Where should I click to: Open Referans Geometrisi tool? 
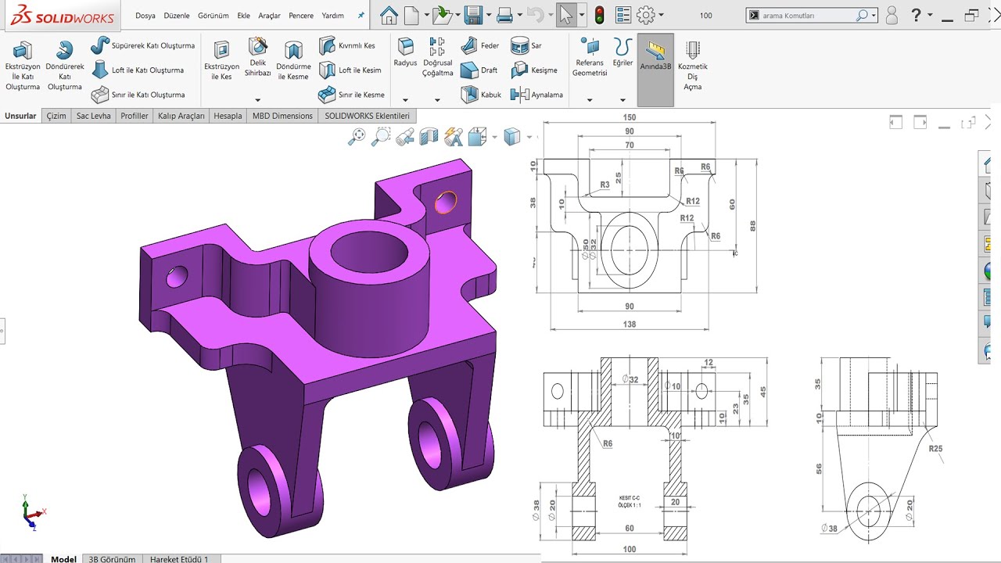590,58
